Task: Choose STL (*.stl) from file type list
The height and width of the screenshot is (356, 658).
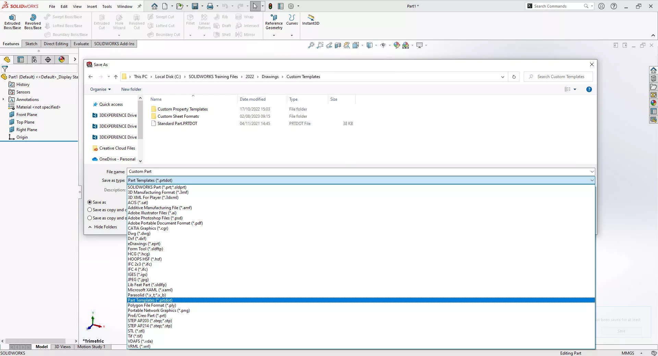Action: (x=136, y=331)
